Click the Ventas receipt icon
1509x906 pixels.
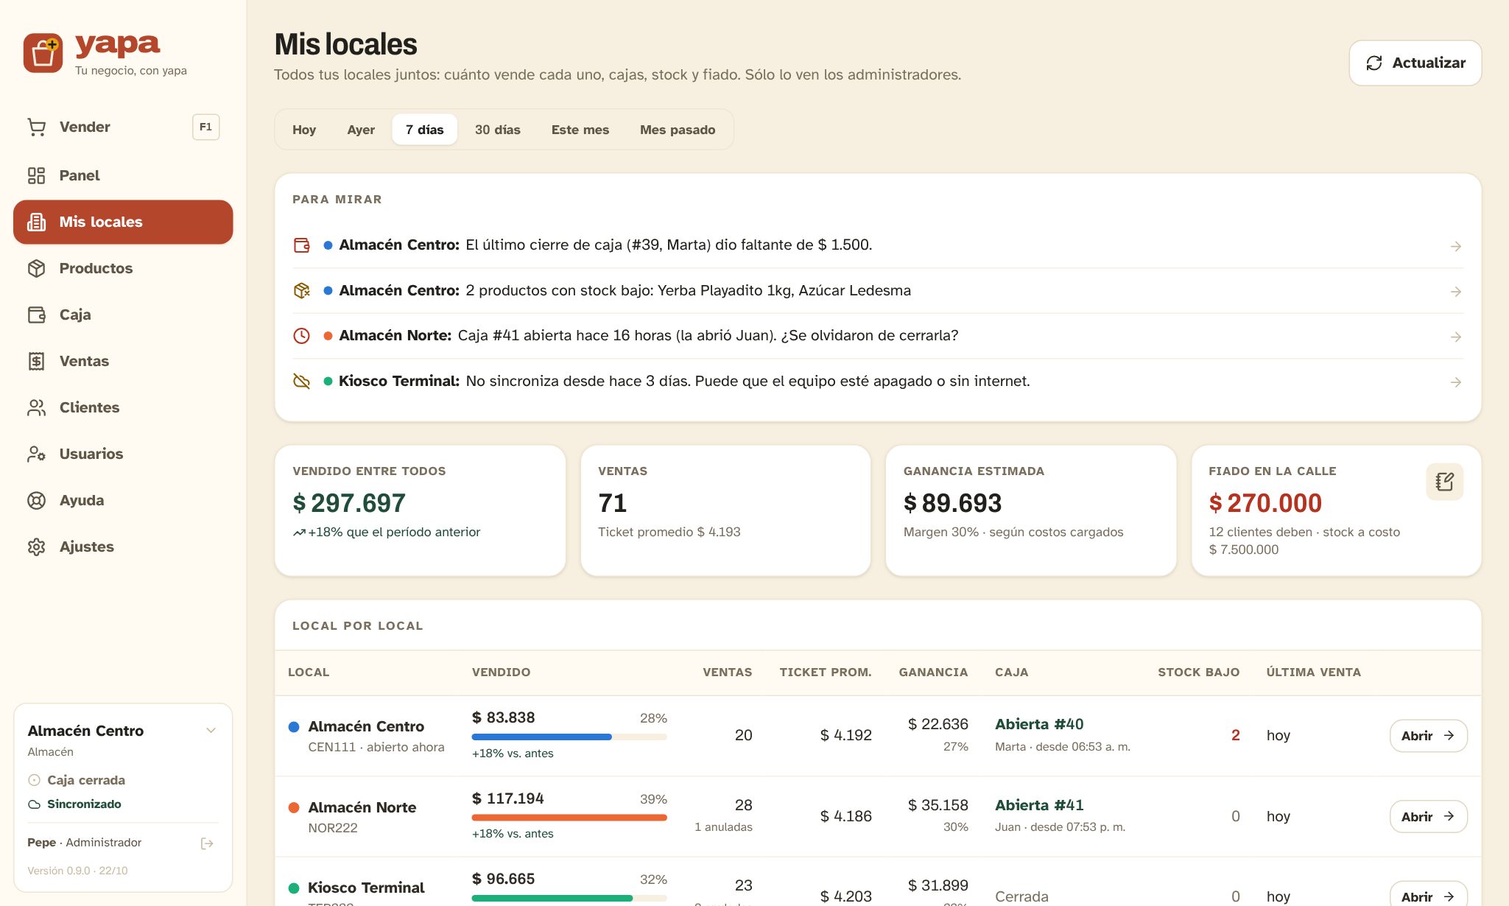(37, 361)
